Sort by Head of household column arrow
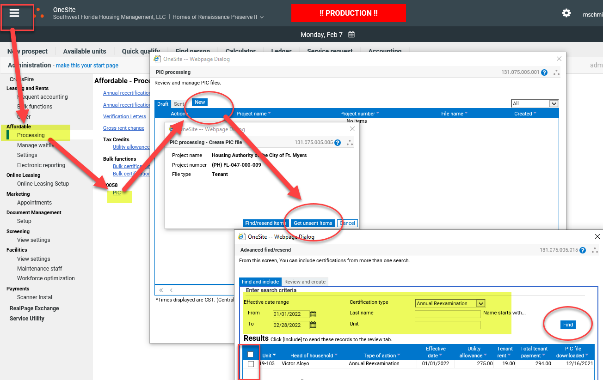 (x=336, y=356)
